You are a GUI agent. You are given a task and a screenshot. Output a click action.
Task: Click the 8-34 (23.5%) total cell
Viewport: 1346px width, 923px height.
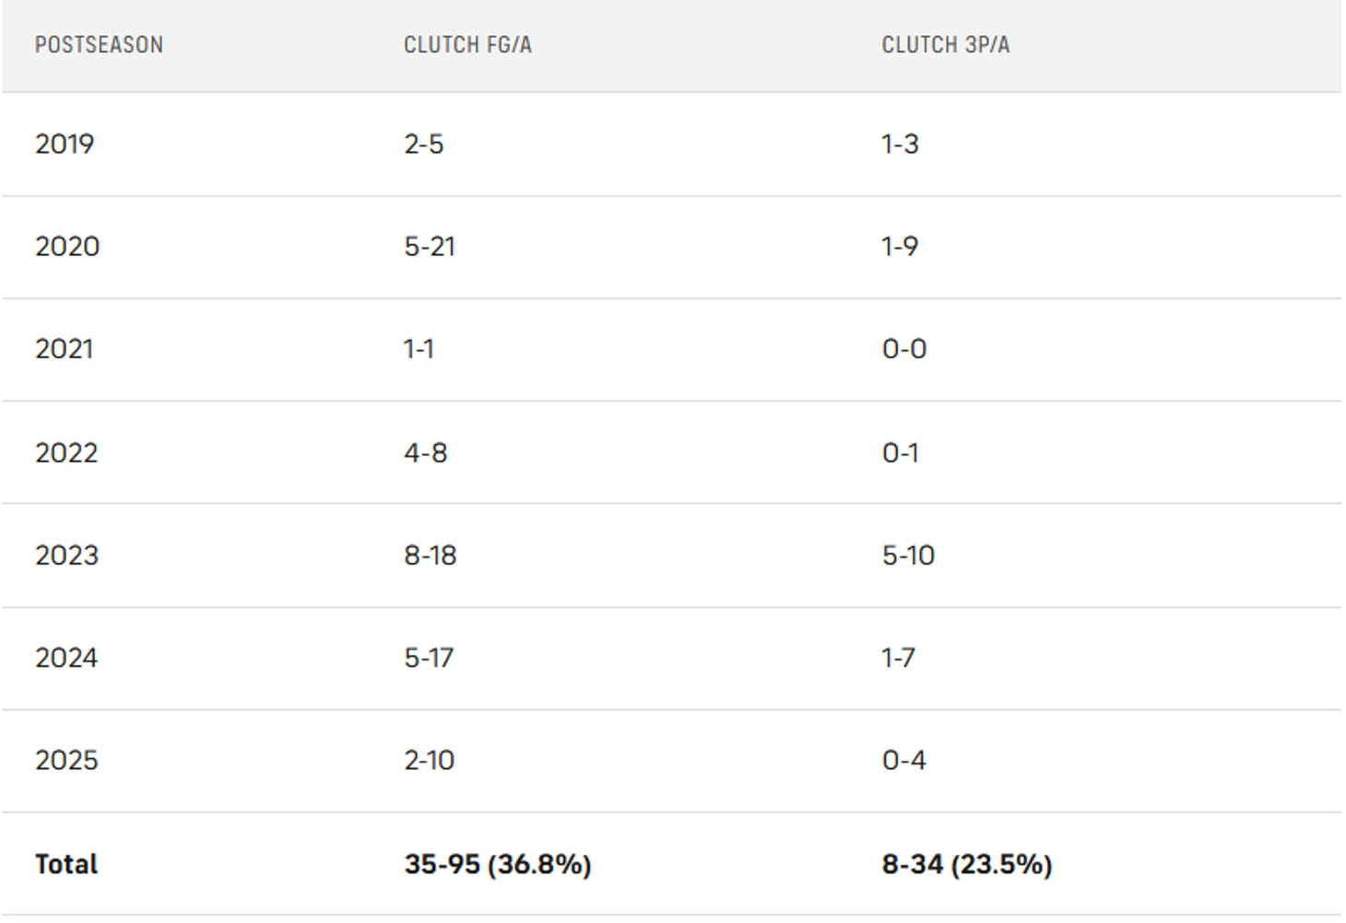[x=966, y=864]
